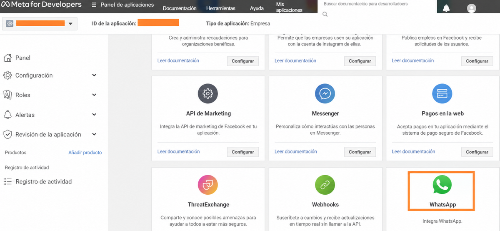Click Configurar for Pagos en la web
The image size is (500, 231).
(477, 152)
